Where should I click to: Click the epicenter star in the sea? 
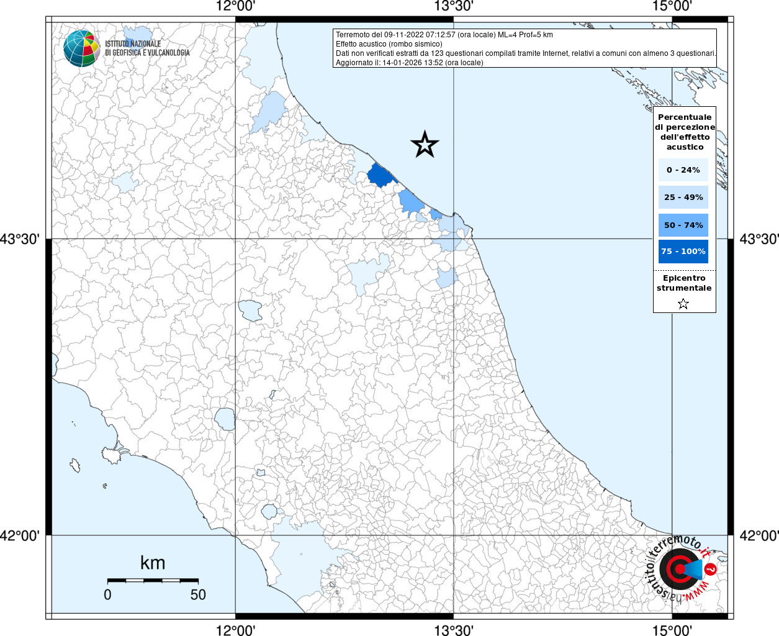(x=425, y=144)
